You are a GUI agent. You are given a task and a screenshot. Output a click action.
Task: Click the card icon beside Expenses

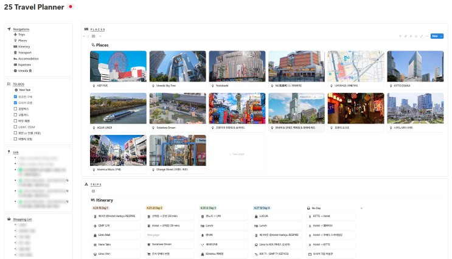[15, 65]
